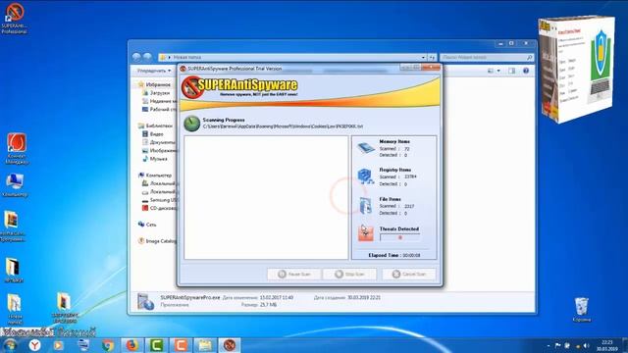The height and width of the screenshot is (353, 628).
Task: Select Видео in Explorer sidebar
Action: tap(153, 134)
